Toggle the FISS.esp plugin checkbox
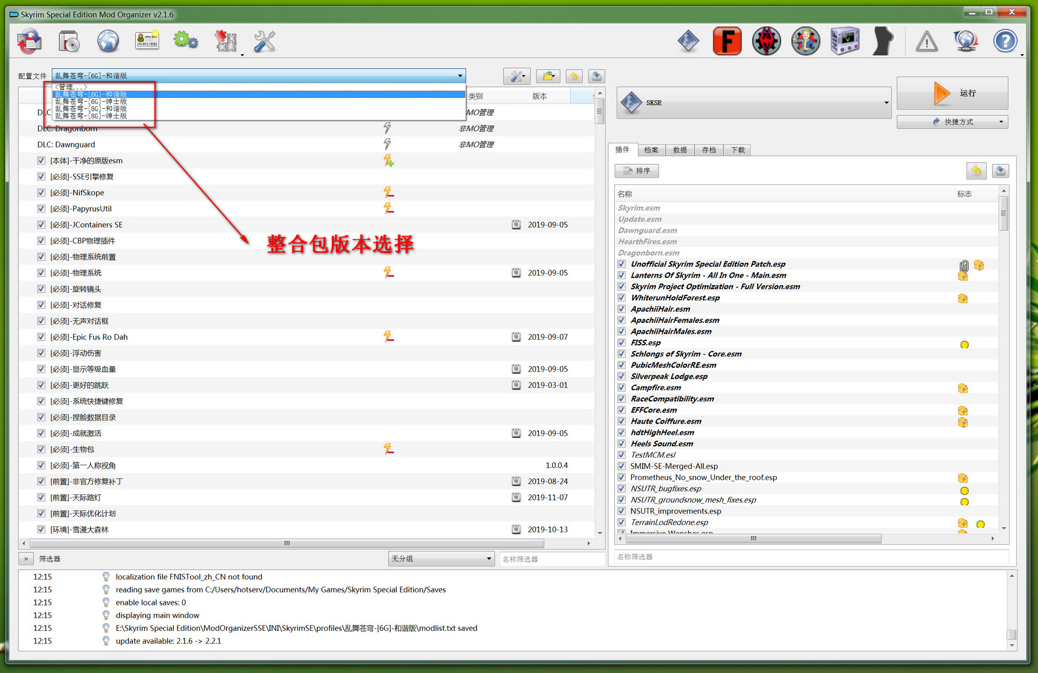The width and height of the screenshot is (1038, 673). coord(622,342)
